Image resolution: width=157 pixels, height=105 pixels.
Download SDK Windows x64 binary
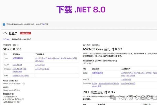pos(43,69)
